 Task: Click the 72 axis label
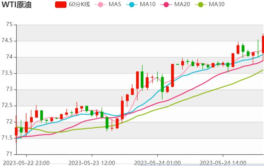(x=9, y=122)
